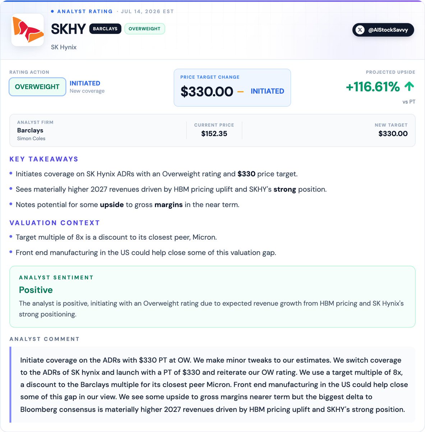Click the large OVERWEIGHT rating action box
Viewport: 425px width, 432px height.
coord(37,87)
